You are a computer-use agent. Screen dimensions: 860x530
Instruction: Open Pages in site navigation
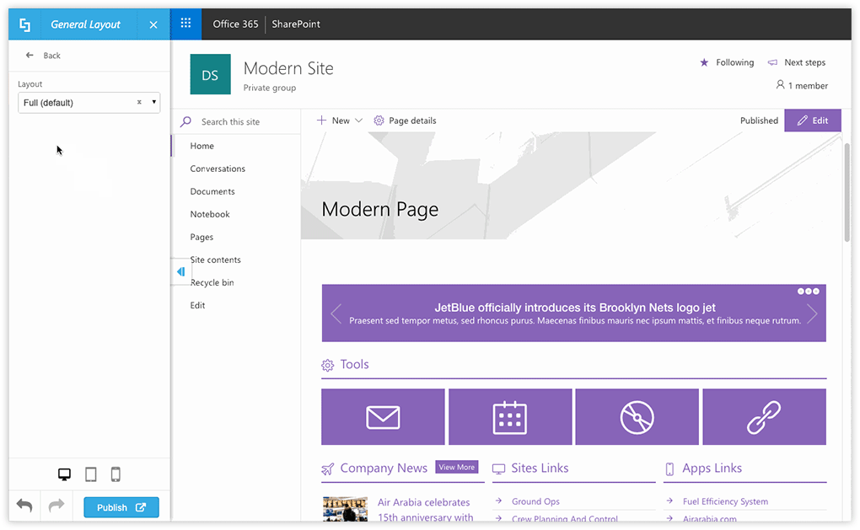click(x=202, y=238)
